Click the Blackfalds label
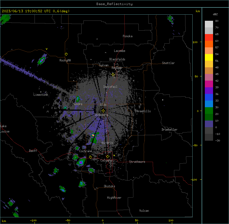The image size is (229, 224). (x=117, y=59)
